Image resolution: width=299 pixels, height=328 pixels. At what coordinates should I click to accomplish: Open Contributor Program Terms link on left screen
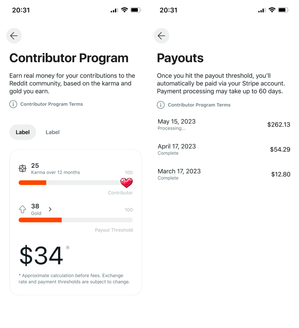pyautogui.click(x=52, y=104)
